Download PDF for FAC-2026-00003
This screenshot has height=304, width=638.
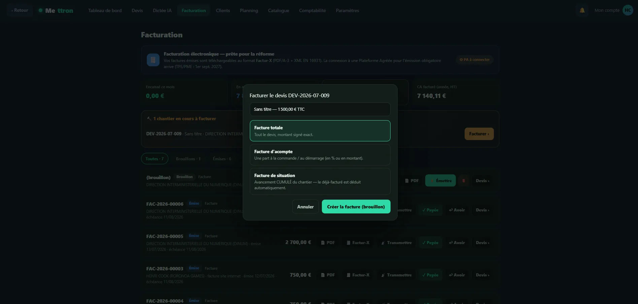[328, 275]
